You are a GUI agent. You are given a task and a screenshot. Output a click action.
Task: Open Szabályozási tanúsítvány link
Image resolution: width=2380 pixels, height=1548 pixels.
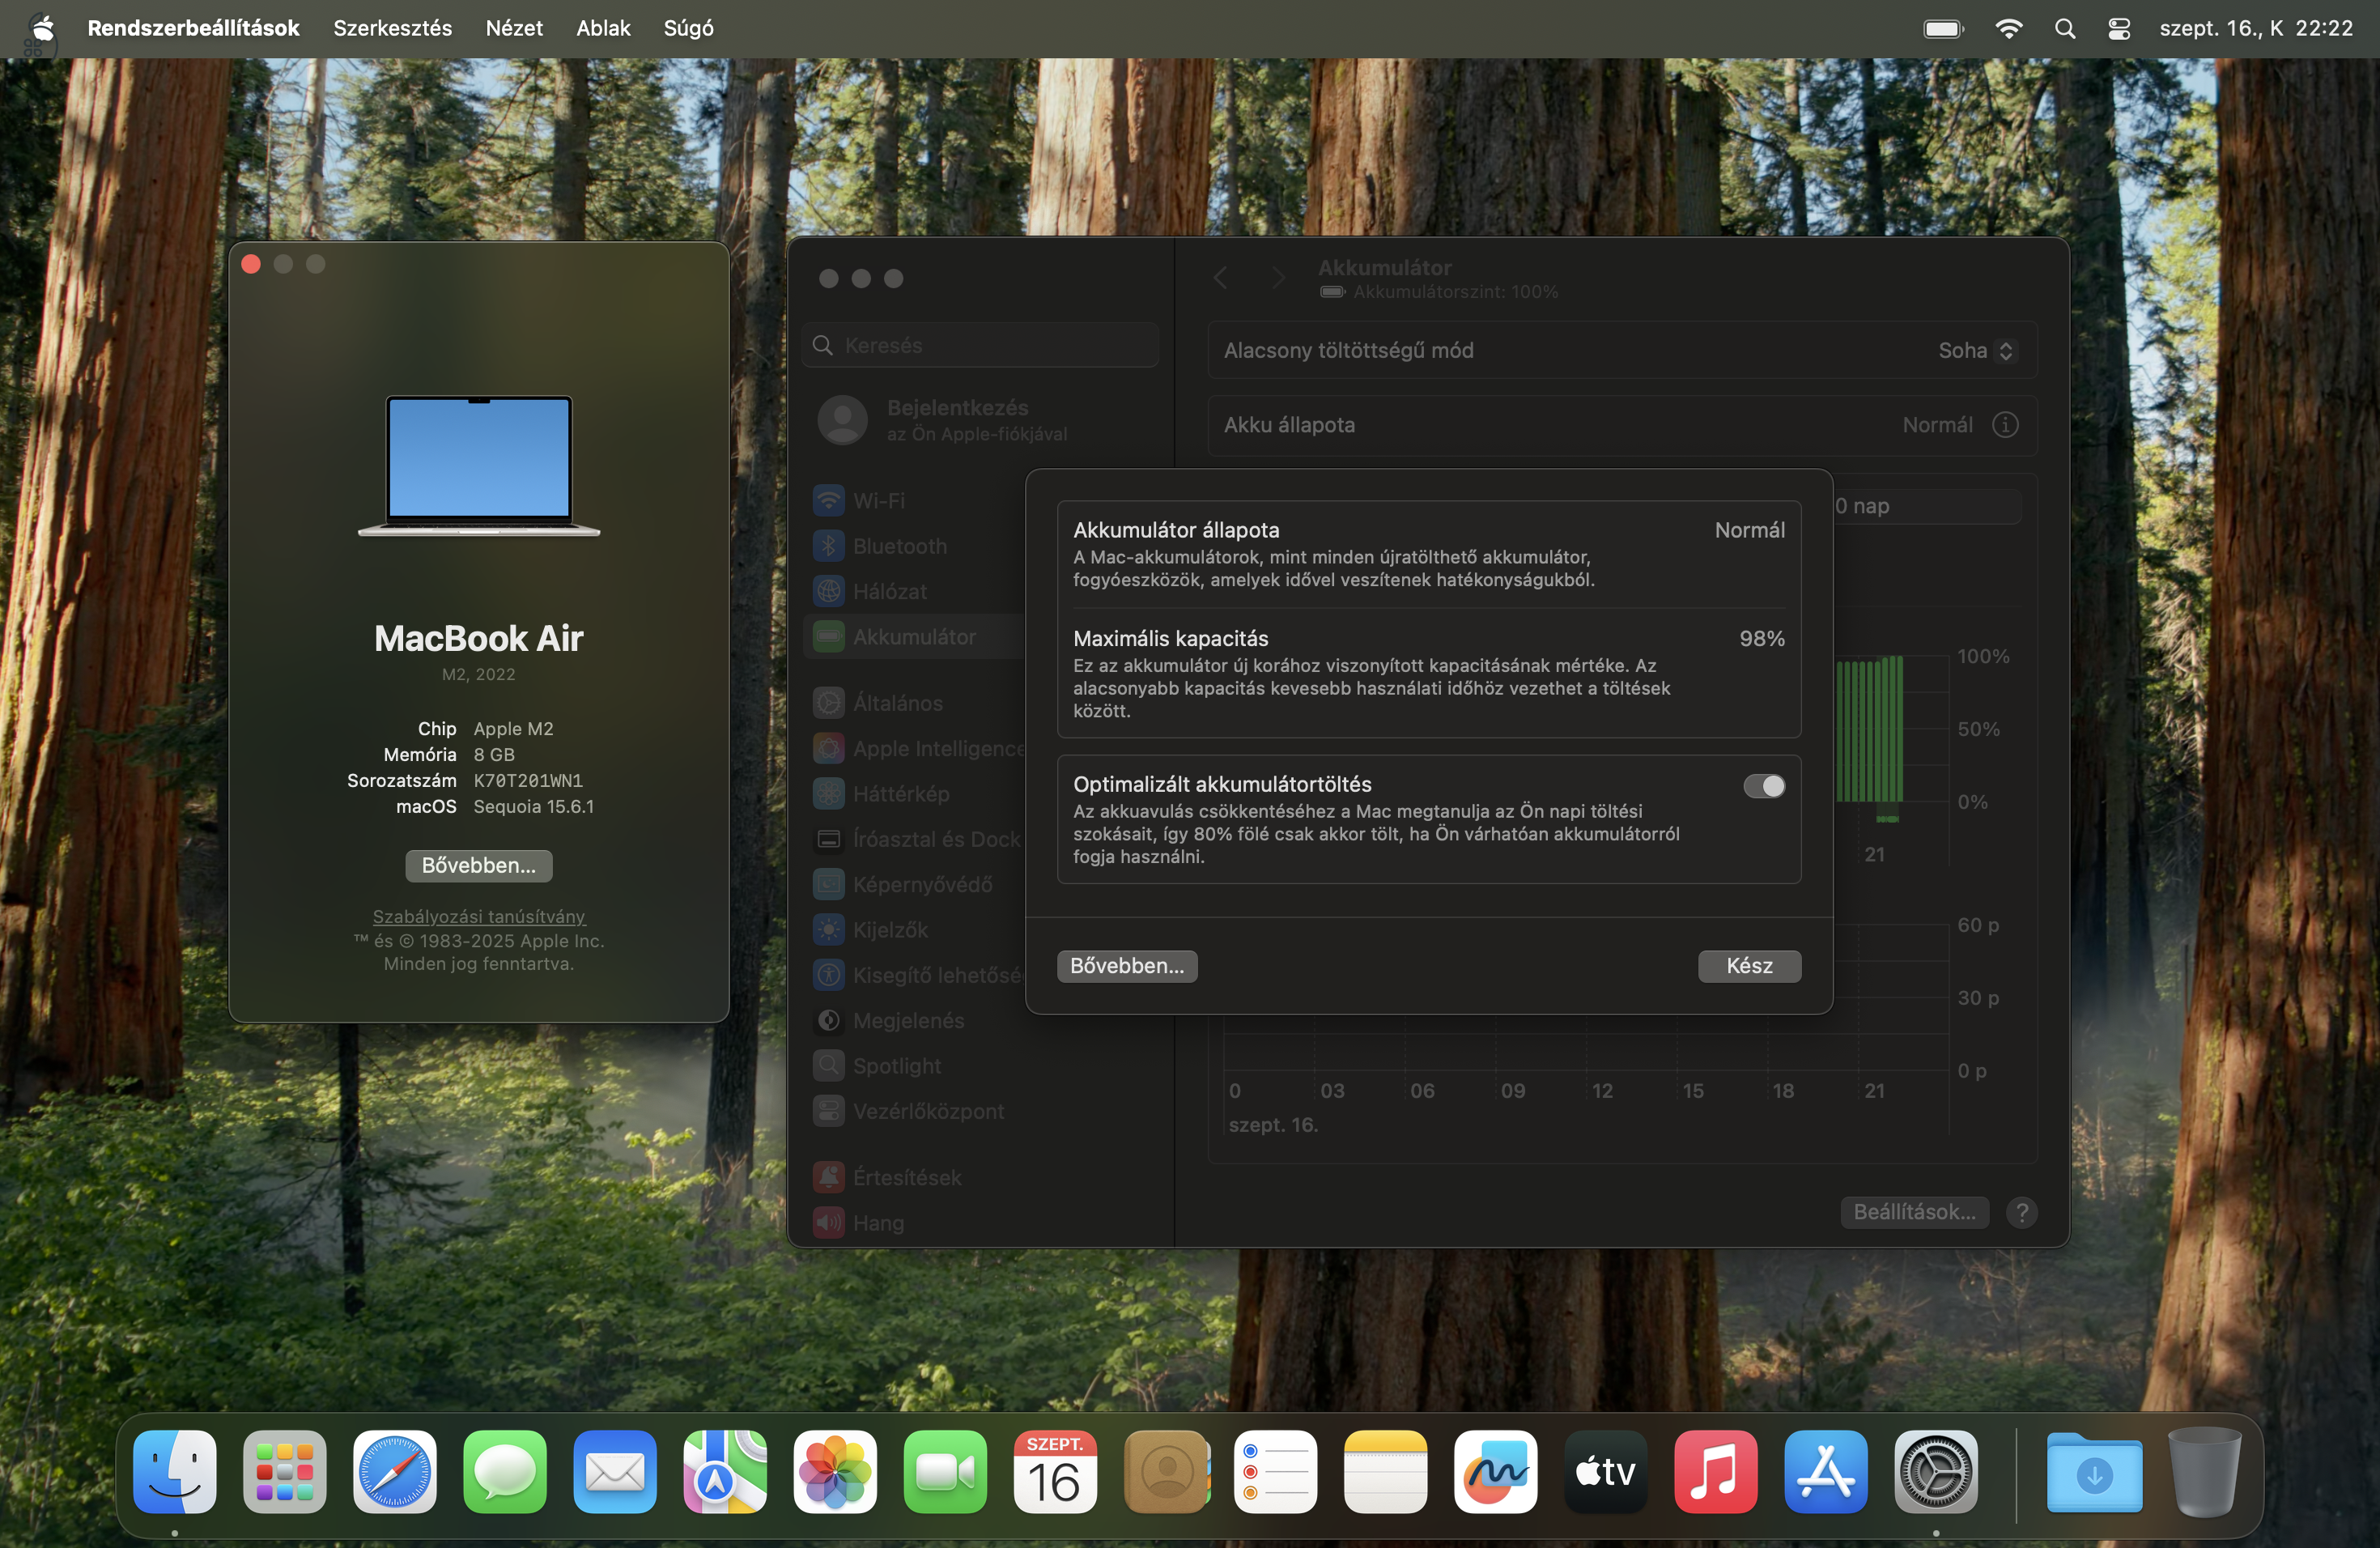tap(479, 917)
